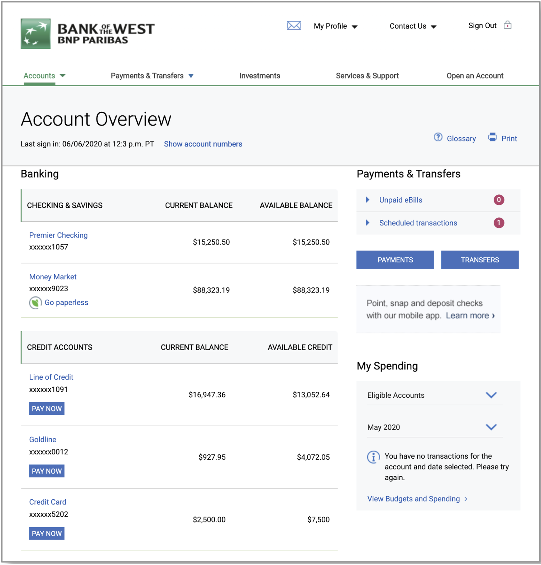Click View Budgets and Spending link
This screenshot has width=541, height=565.
413,499
